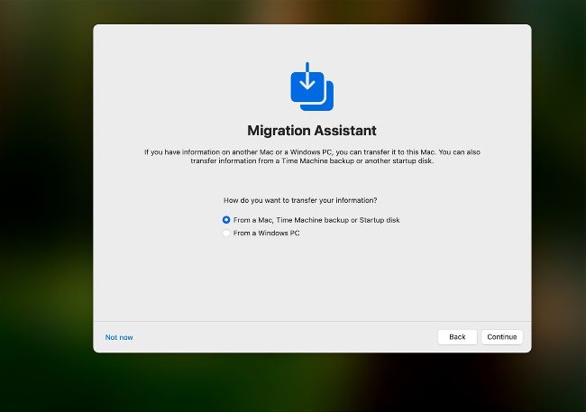The image size is (586, 412).
Task: Click the 'From a Windows PC' label text
Action: (266, 233)
